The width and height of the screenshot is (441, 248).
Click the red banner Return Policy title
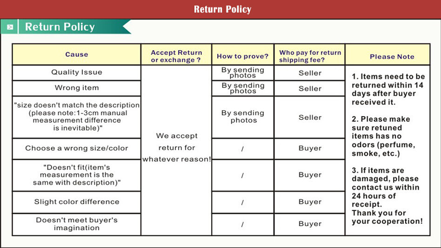[x=222, y=9]
